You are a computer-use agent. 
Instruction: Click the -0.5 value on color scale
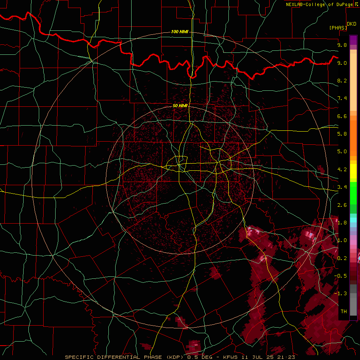pos(340,276)
